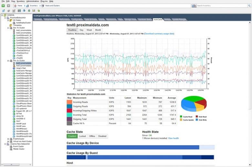Set cache state to Disabled
This screenshot has width=252, height=167.
102,136
